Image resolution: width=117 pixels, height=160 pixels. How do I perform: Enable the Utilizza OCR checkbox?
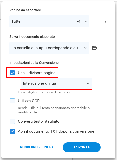coord(12,101)
